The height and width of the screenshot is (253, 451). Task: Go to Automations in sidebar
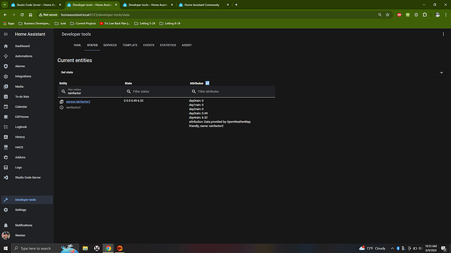27,56
